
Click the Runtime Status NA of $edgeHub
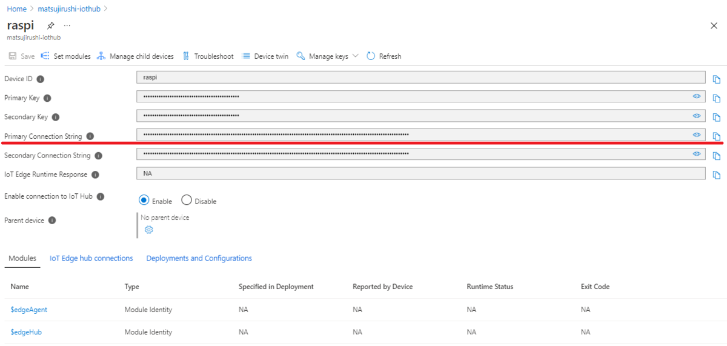pyautogui.click(x=471, y=332)
